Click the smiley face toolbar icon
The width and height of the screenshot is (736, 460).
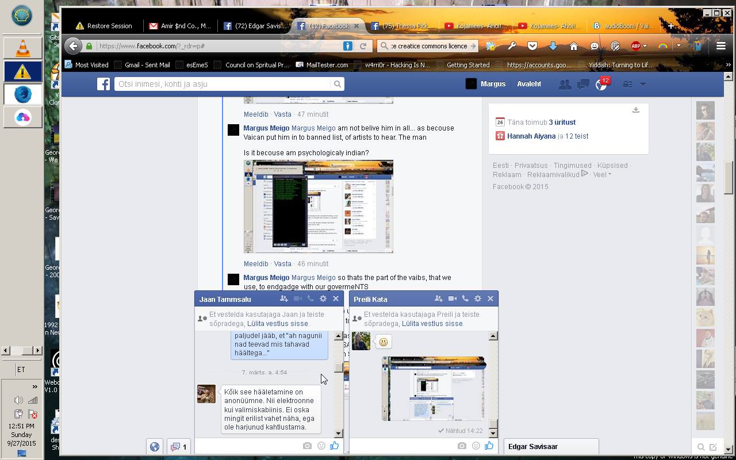coord(595,46)
